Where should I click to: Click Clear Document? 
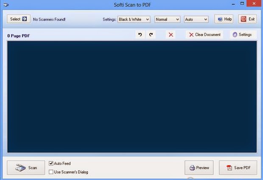point(204,35)
